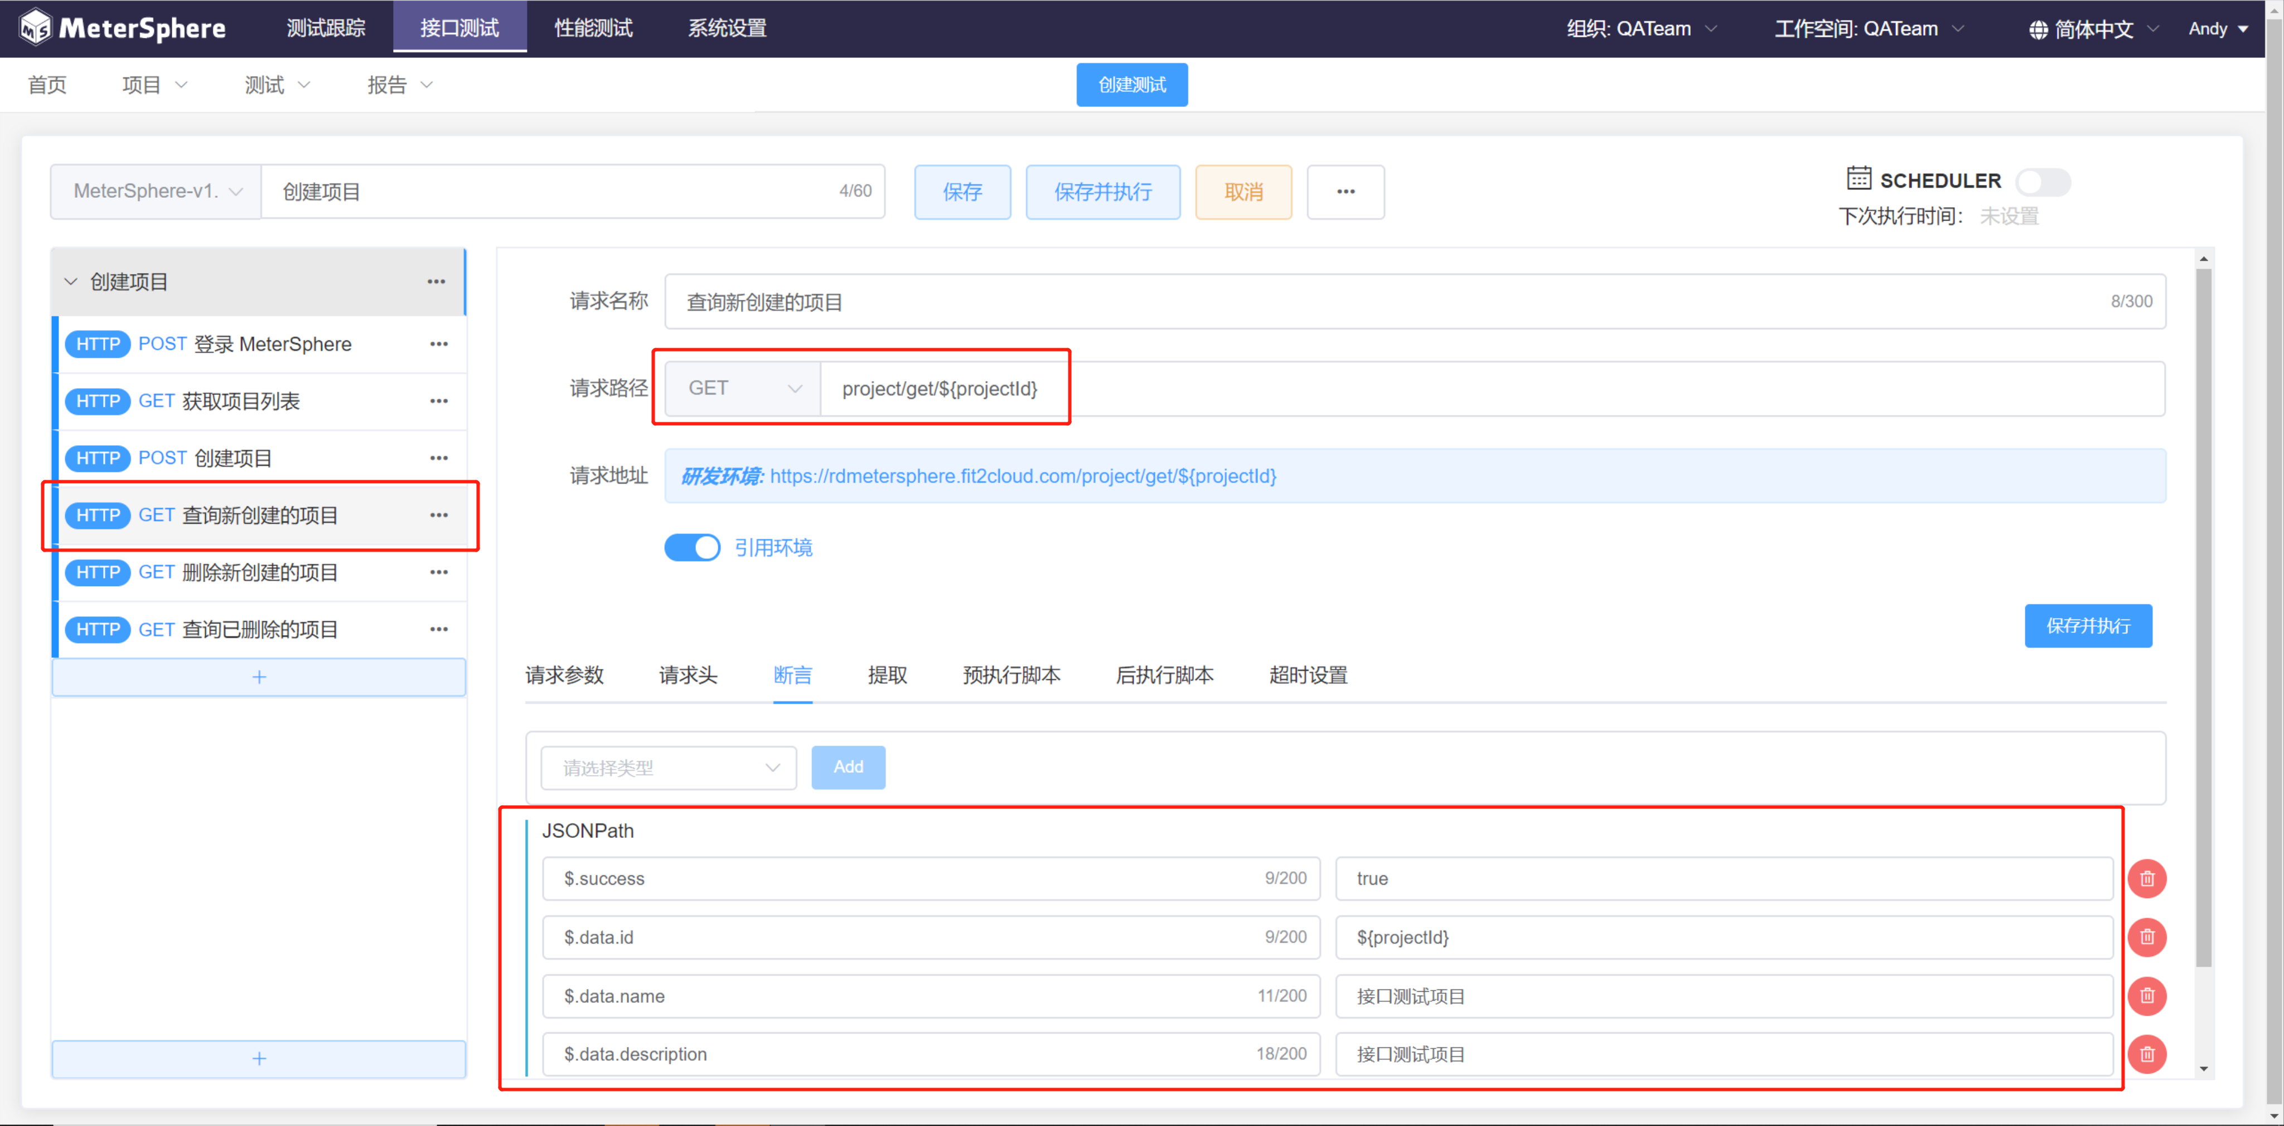The image size is (2284, 1126).
Task: Collapse the 创建项目 scenario
Action: click(71, 282)
